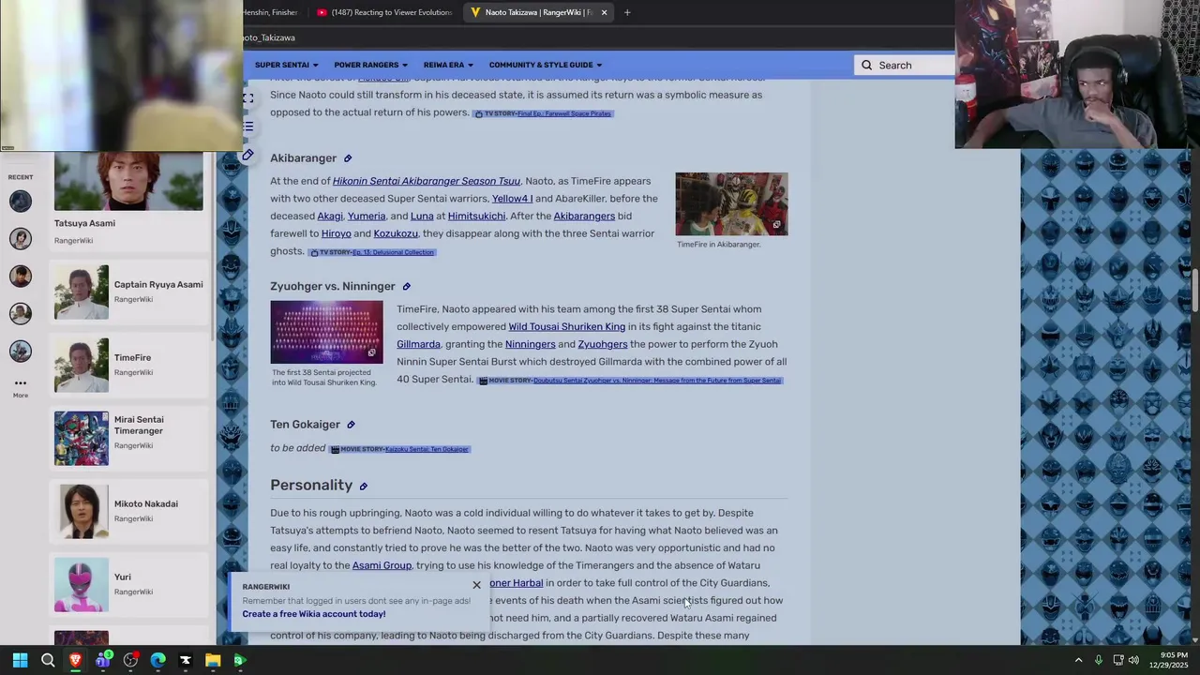
Task: Create a free Wikia account today
Action: pos(314,614)
